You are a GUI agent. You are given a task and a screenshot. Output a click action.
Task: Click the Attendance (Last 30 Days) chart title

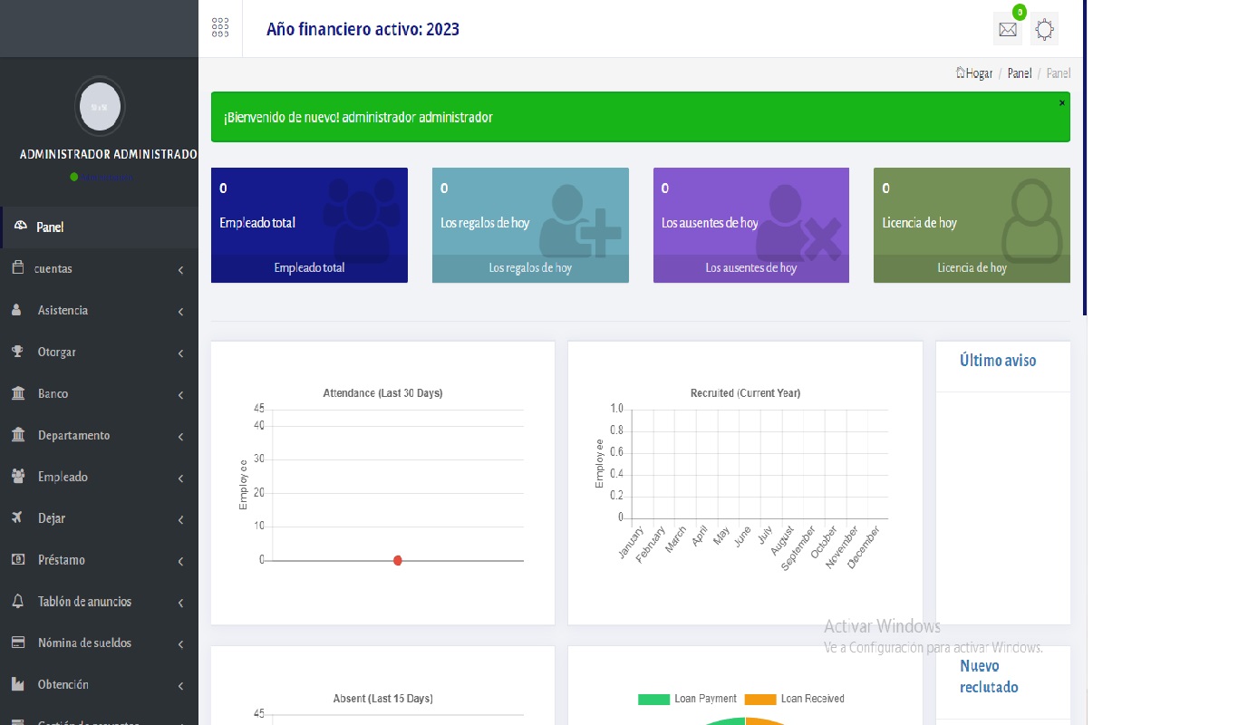pyautogui.click(x=382, y=393)
